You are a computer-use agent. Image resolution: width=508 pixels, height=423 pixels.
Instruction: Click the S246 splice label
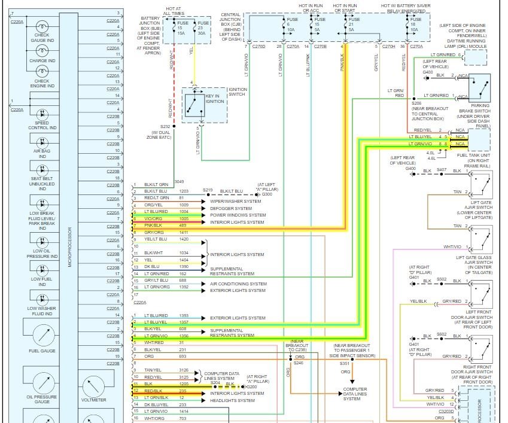click(299, 363)
